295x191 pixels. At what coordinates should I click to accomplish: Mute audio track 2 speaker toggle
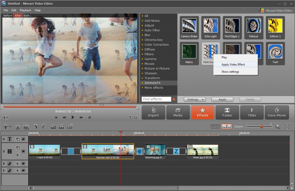click(18, 163)
